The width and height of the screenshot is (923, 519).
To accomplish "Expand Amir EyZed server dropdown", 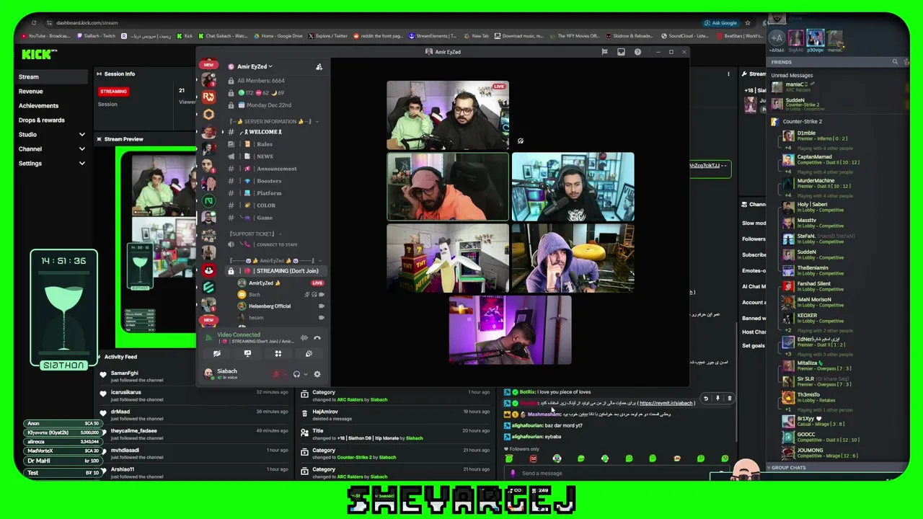I will (270, 66).
